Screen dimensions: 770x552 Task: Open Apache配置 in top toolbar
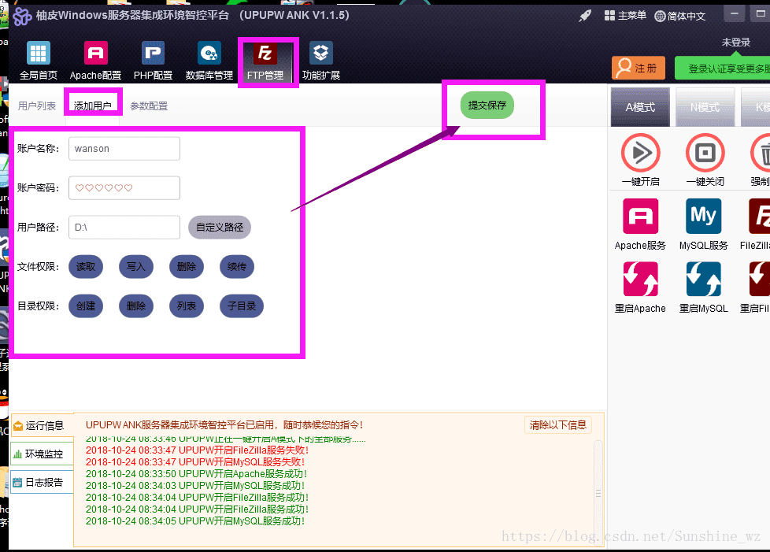pyautogui.click(x=95, y=61)
